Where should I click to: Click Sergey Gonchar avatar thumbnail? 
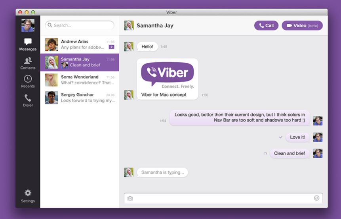click(x=51, y=98)
